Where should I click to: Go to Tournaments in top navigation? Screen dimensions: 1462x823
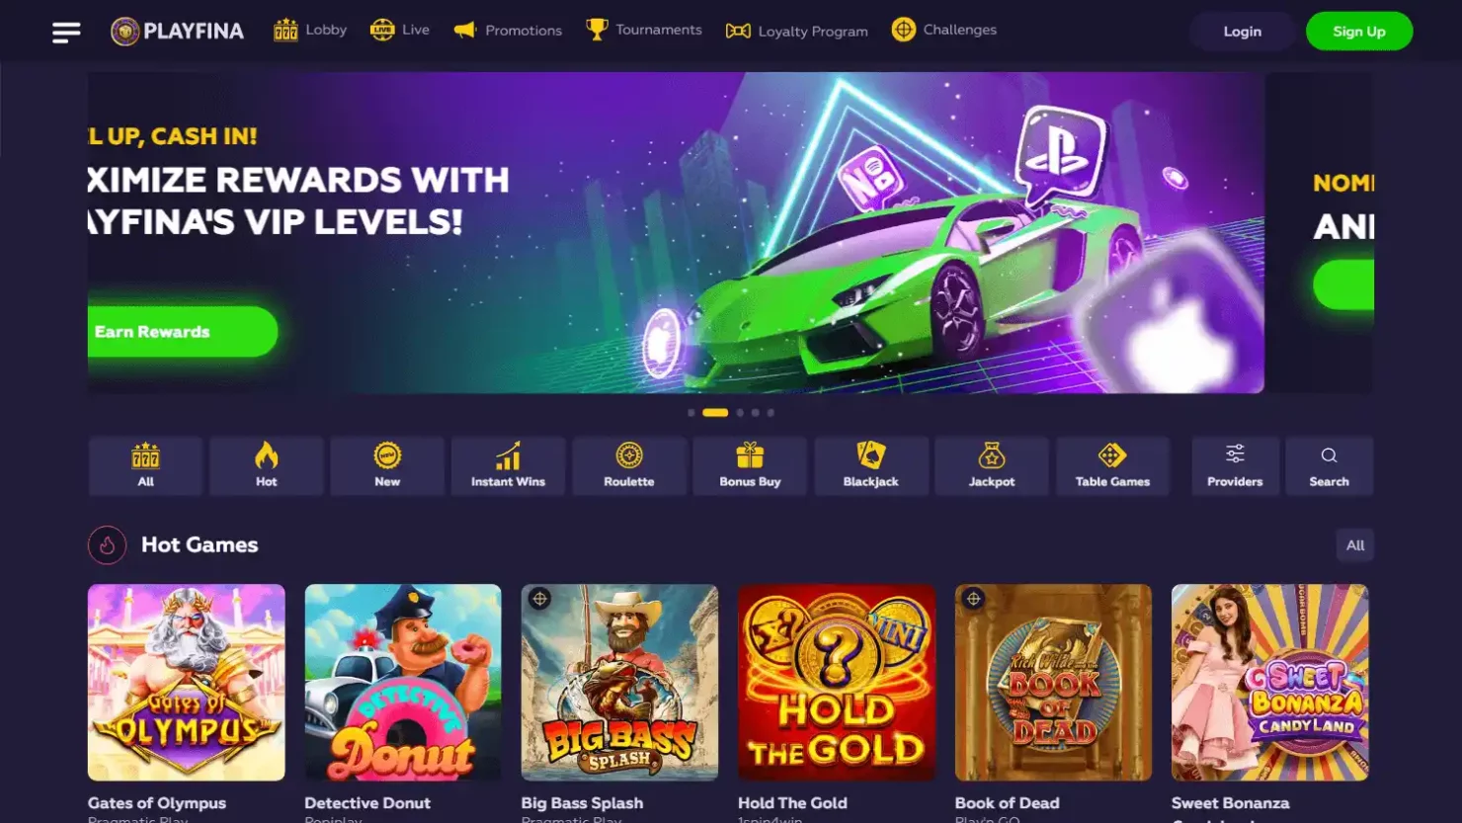tap(644, 30)
